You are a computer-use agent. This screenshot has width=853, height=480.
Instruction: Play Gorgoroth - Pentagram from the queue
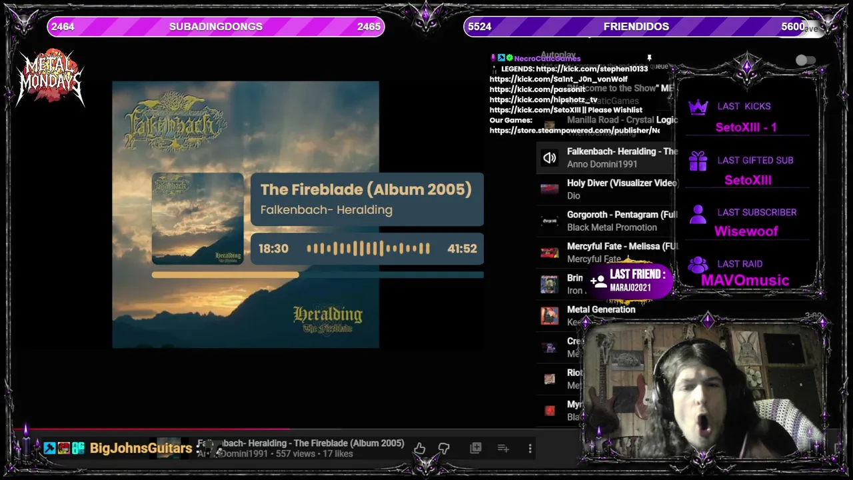[622, 215]
